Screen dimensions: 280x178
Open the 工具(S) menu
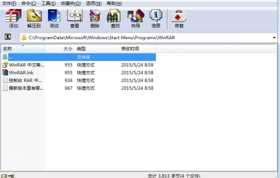tap(48, 3)
